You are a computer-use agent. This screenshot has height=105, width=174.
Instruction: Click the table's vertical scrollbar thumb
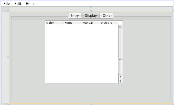(x=120, y=43)
